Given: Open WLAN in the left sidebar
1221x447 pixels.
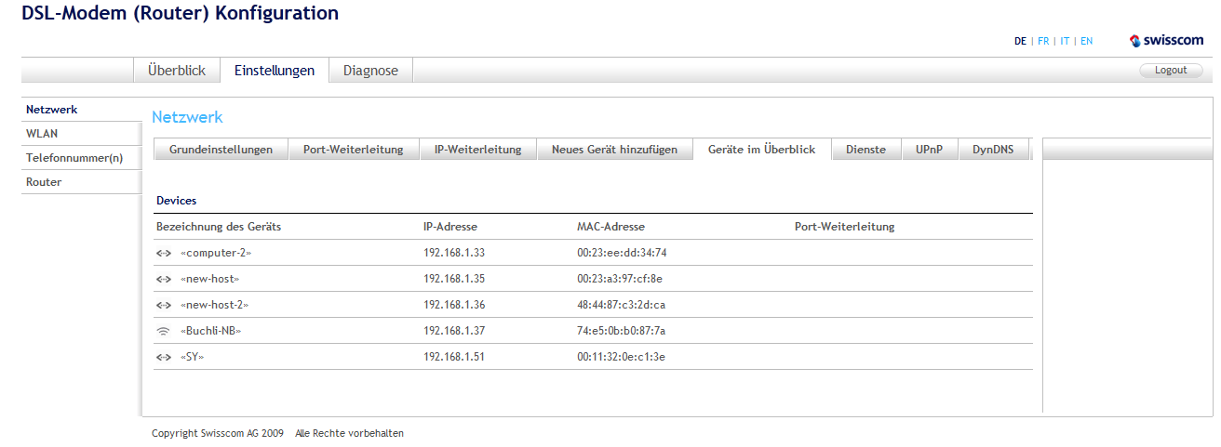Looking at the screenshot, I should [42, 134].
